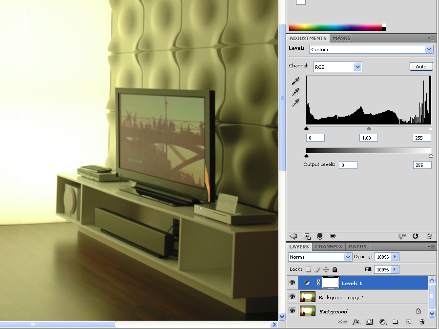Click the Background layer lock icon
The width and height of the screenshot is (439, 329).
pyautogui.click(x=418, y=311)
